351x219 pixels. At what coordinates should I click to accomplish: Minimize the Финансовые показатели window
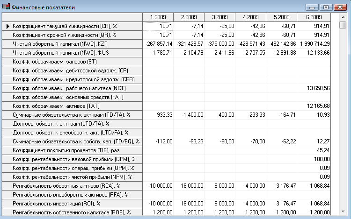(x=313, y=7)
